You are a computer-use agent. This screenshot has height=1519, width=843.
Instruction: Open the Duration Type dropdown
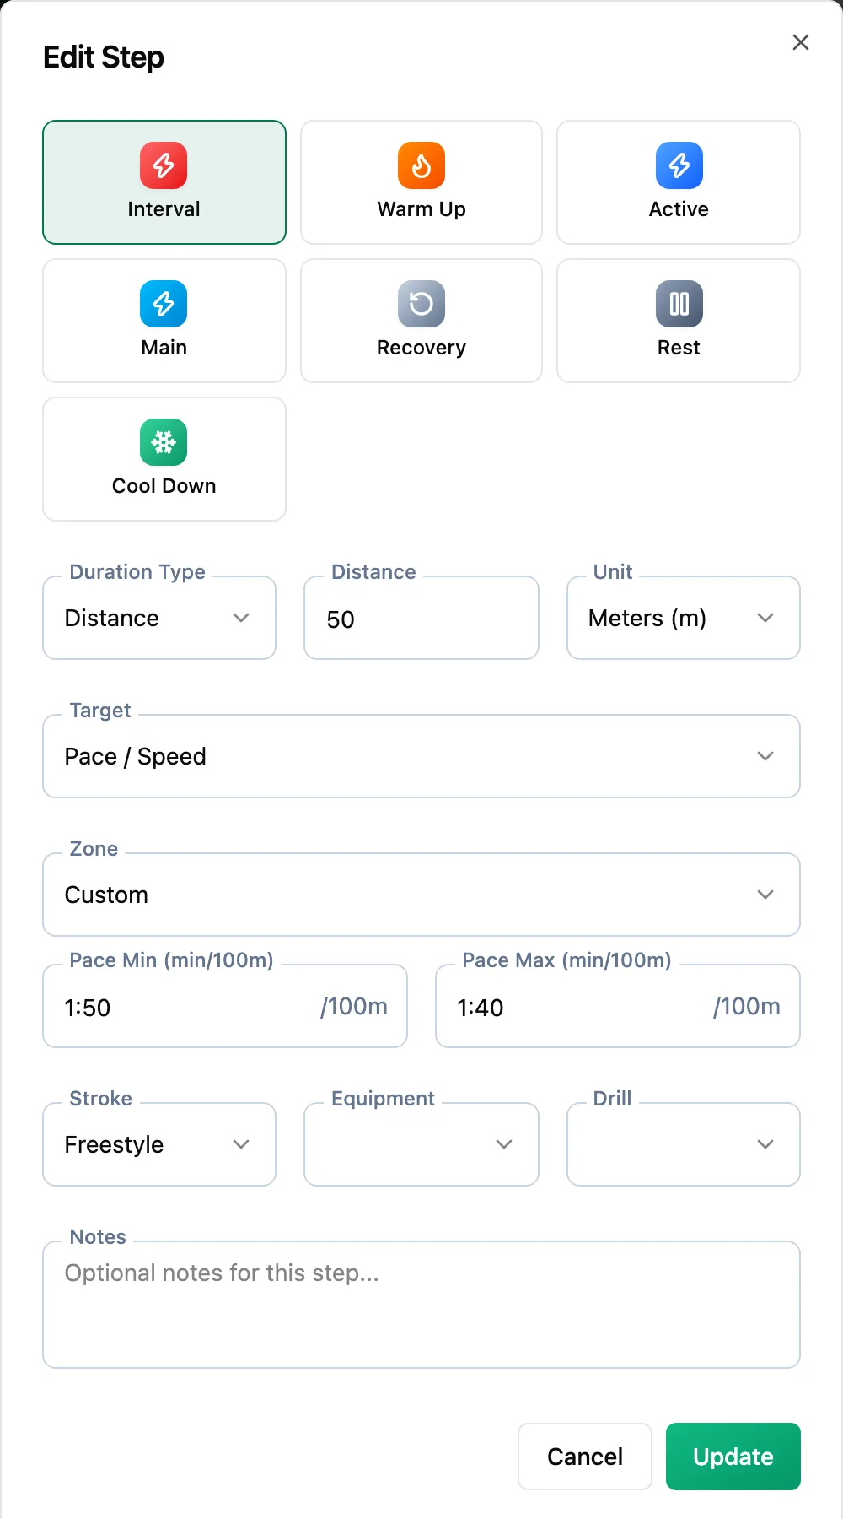159,618
